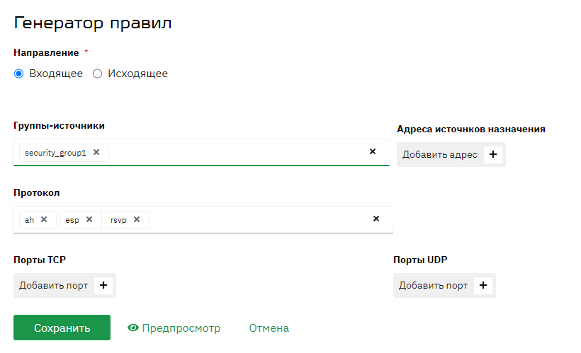Image resolution: width=581 pixels, height=353 pixels.
Task: Click plus icon under Порты UDP
Action: click(x=483, y=285)
